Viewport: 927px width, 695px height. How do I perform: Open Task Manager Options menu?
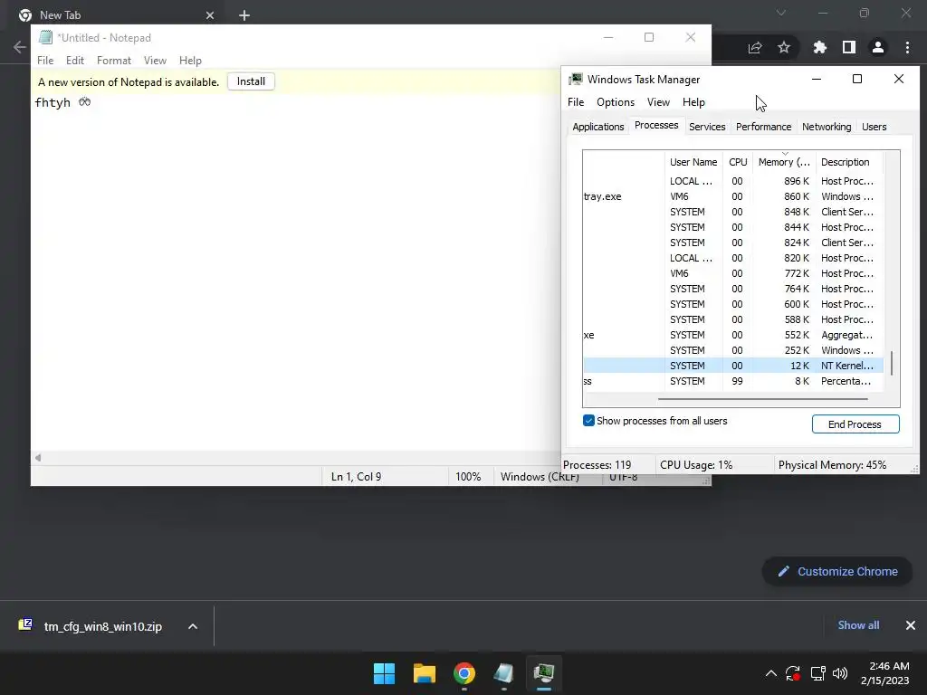[x=615, y=102]
